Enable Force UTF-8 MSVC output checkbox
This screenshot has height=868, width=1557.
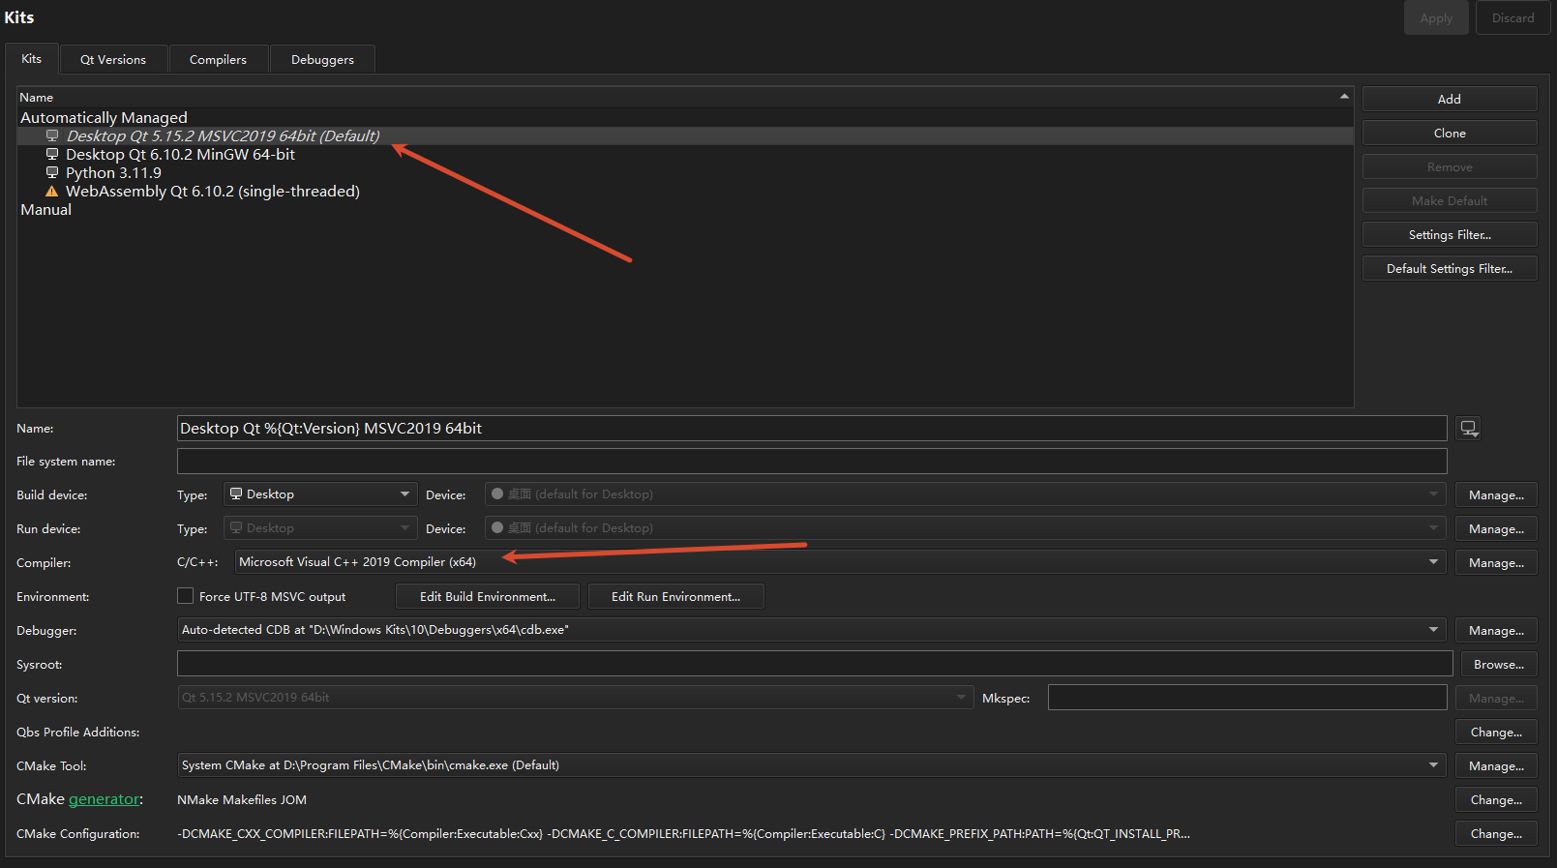186,596
